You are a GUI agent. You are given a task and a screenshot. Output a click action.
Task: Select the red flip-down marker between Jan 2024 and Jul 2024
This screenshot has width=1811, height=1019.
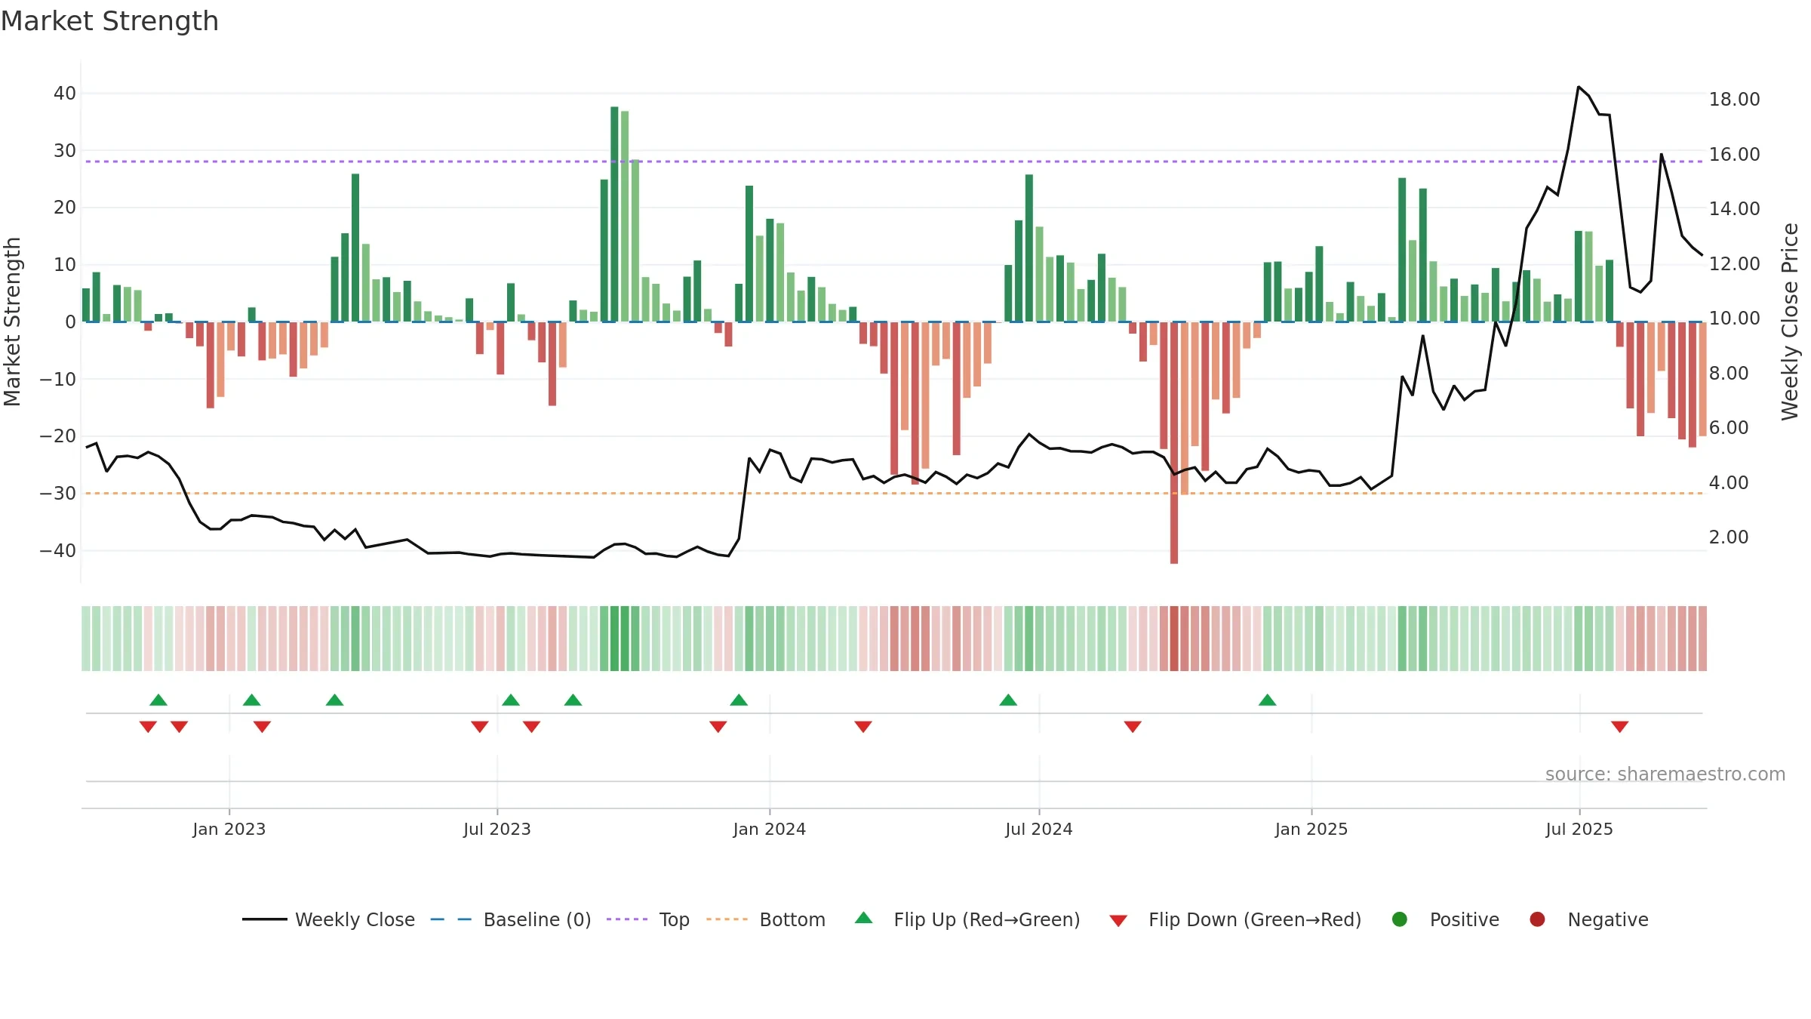click(x=863, y=726)
